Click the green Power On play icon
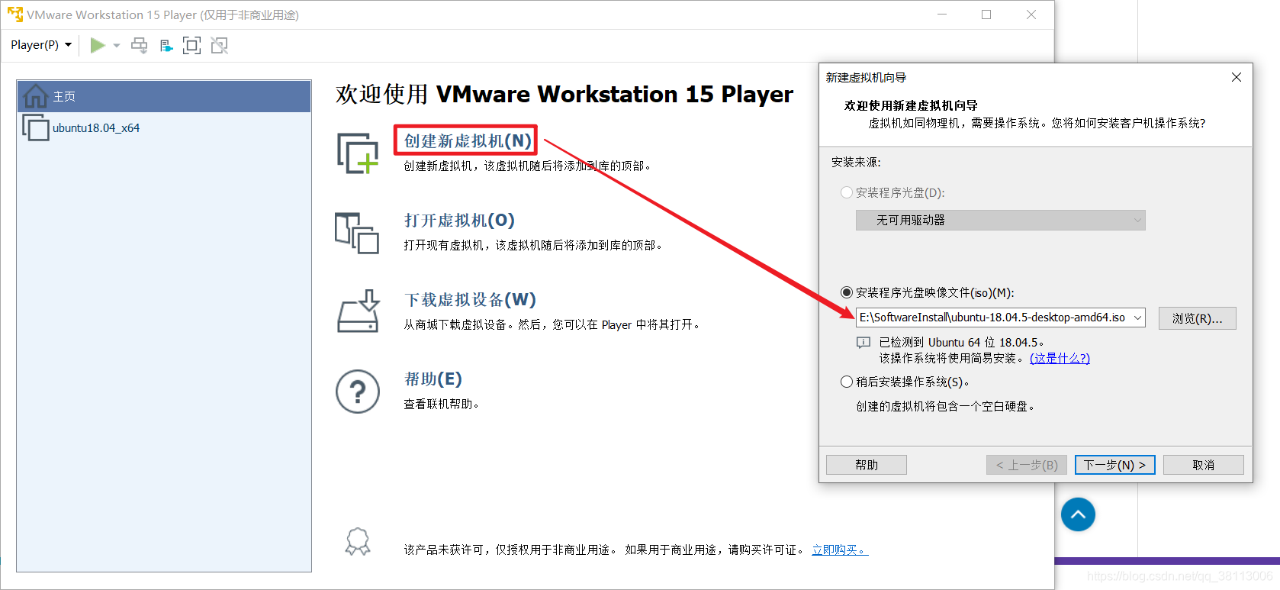The width and height of the screenshot is (1280, 590). [x=98, y=45]
